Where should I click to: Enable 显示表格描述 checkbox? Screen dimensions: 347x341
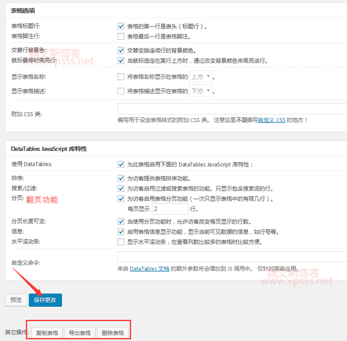tap(121, 91)
